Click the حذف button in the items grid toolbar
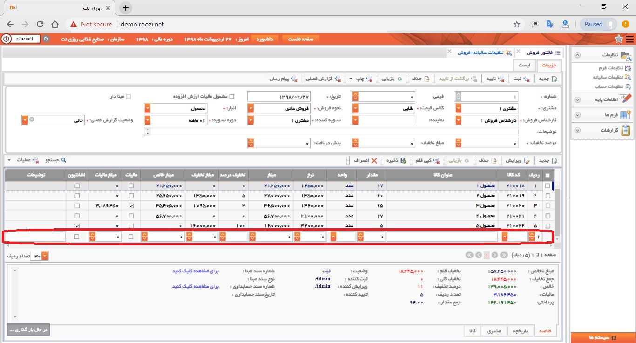 (488, 160)
